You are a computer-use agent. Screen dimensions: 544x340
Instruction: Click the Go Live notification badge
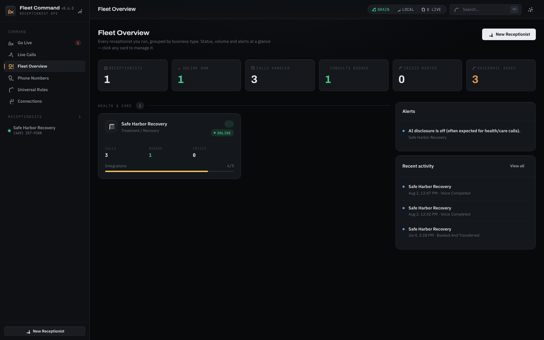(78, 43)
